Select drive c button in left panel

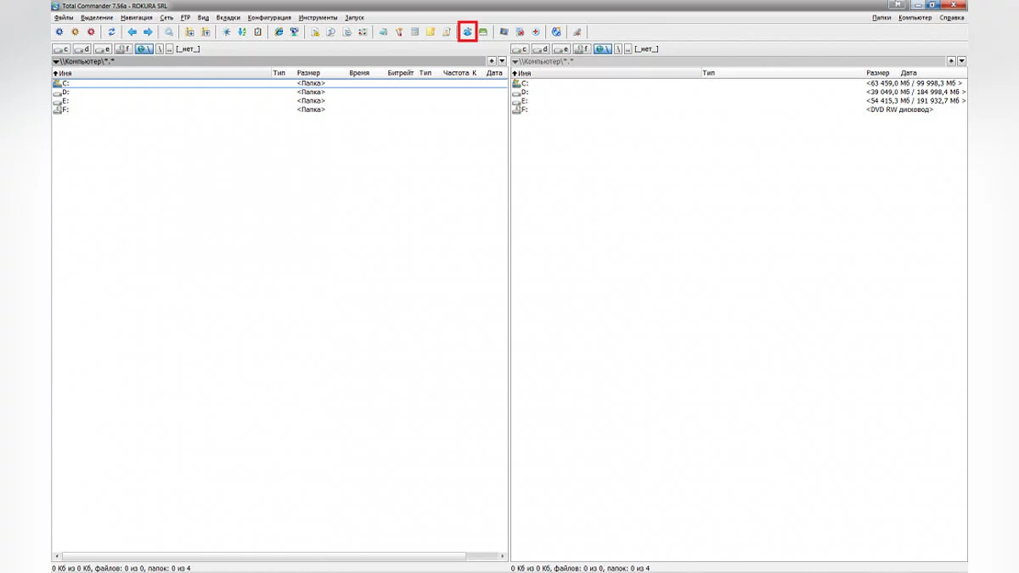point(61,49)
